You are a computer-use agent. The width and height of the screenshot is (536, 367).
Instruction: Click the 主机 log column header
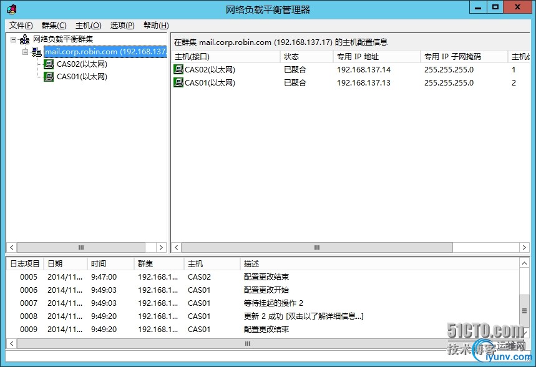coord(212,264)
